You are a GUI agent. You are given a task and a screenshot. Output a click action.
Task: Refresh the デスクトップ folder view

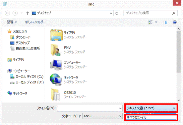click(x=117, y=13)
